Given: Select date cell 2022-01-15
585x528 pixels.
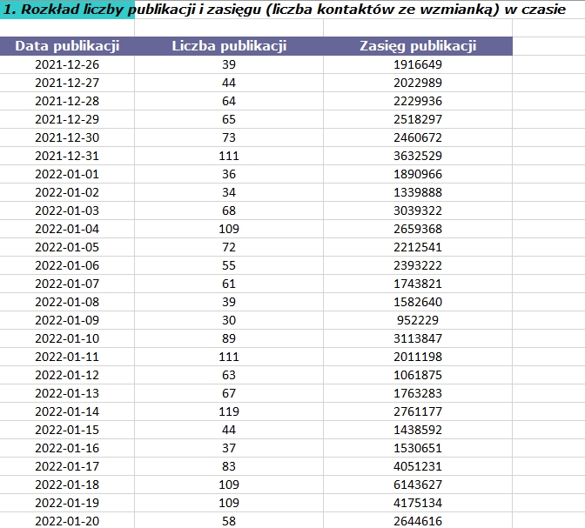Looking at the screenshot, I should tap(67, 430).
